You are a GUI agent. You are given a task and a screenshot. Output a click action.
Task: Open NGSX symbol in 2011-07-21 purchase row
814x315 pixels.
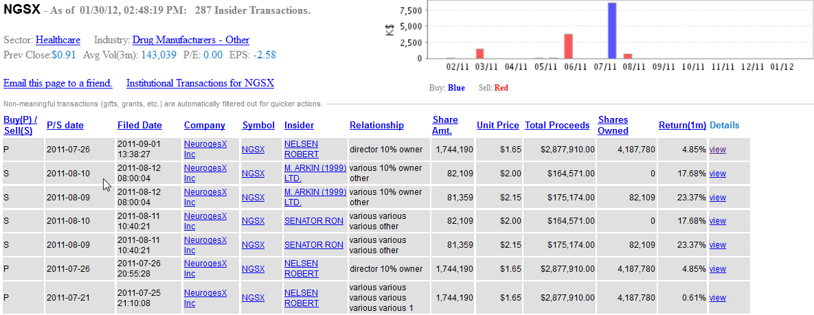(253, 298)
